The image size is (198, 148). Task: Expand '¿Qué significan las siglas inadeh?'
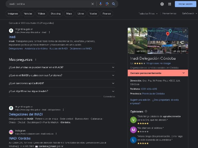tap(62, 91)
